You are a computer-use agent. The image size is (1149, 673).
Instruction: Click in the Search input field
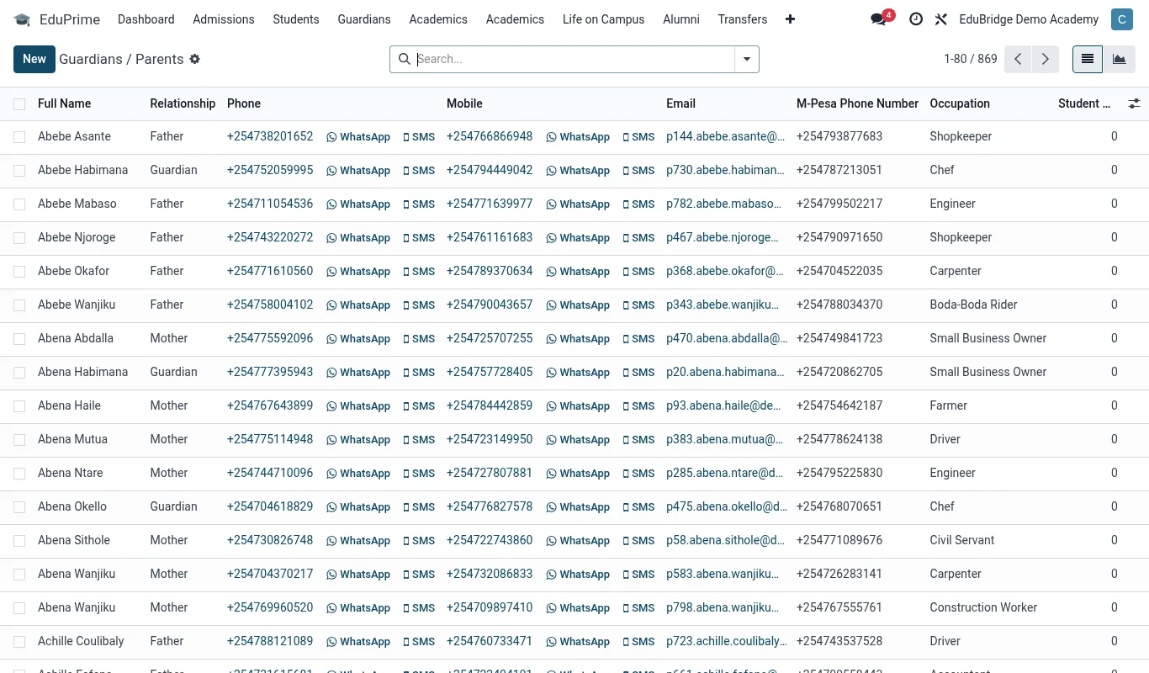[x=574, y=59]
